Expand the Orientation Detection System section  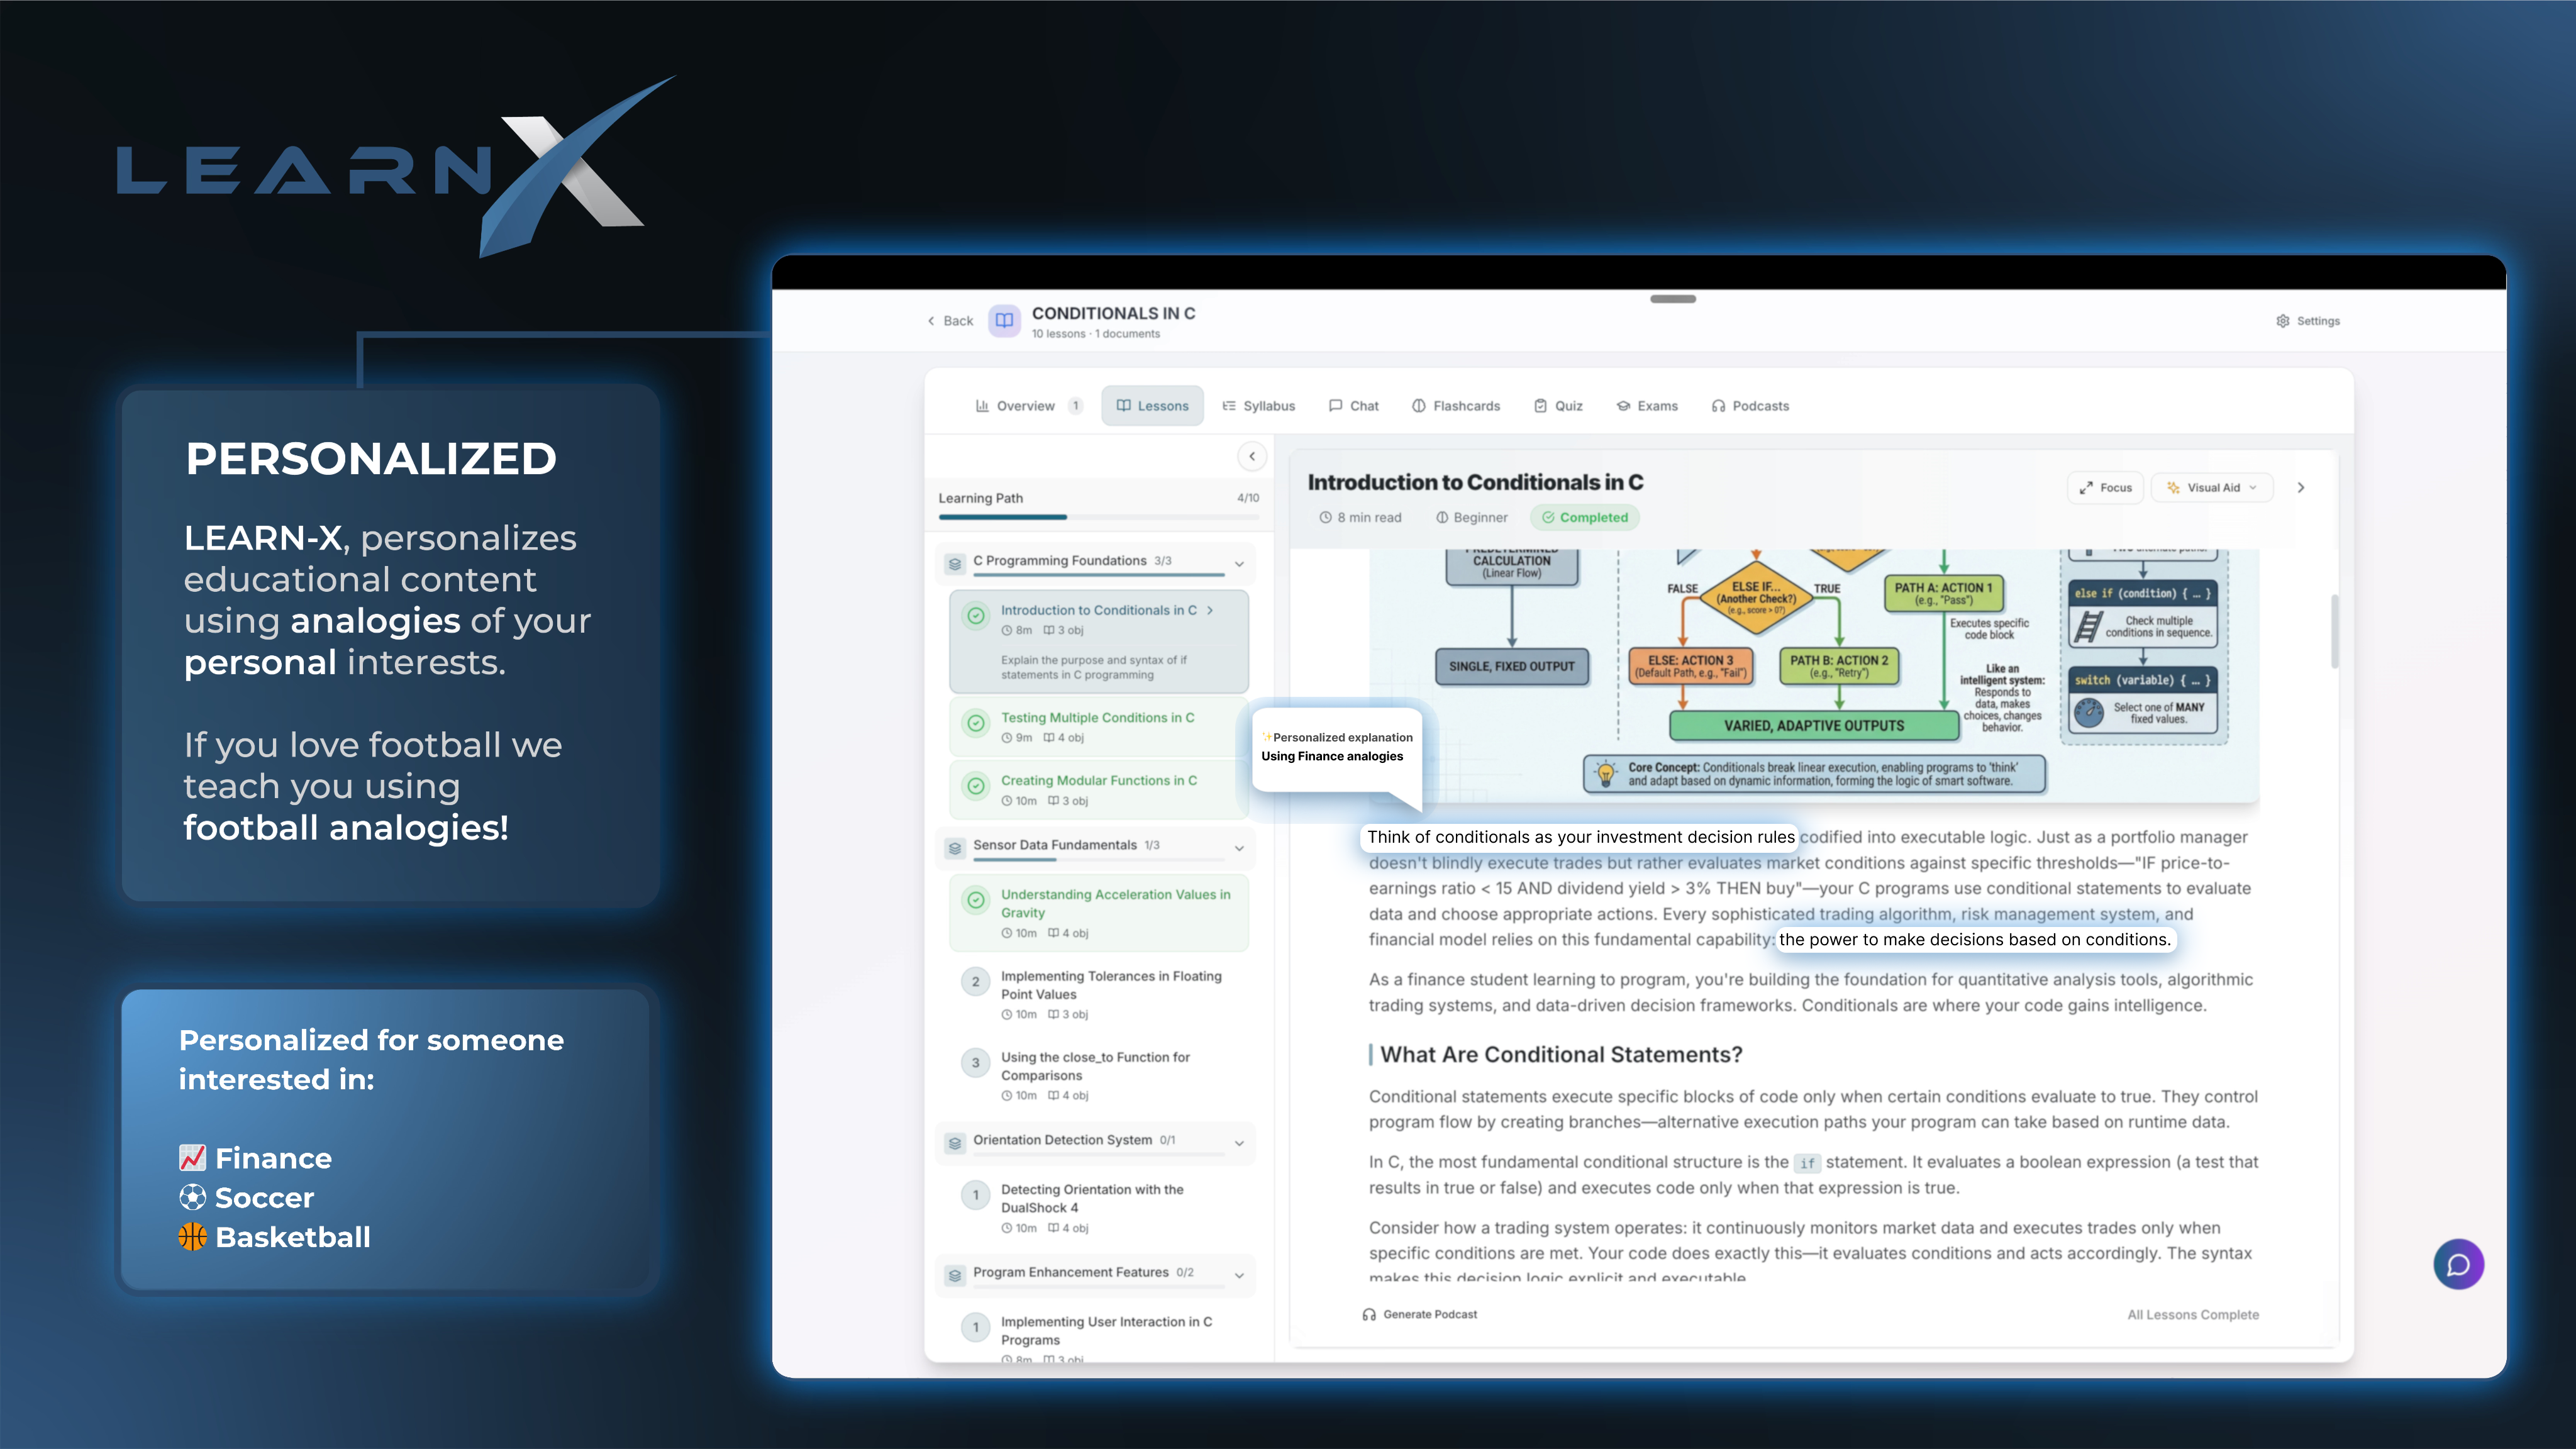1240,1143
